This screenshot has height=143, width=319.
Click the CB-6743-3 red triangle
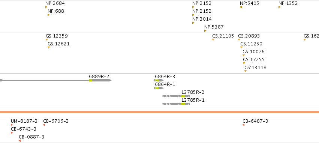pos(12,133)
